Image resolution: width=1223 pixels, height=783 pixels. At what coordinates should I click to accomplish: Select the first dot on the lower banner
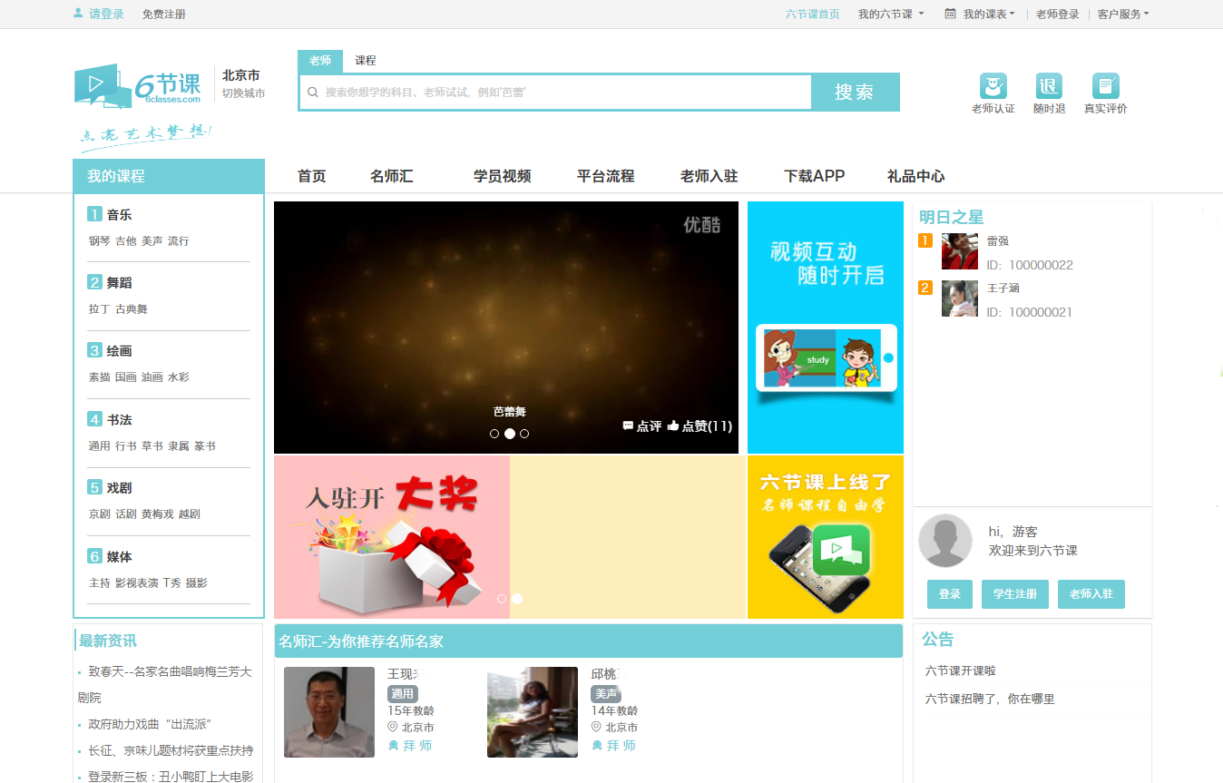[x=501, y=599]
